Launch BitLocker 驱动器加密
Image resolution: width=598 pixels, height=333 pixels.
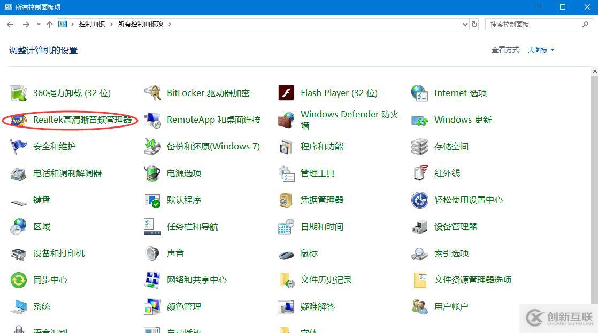tap(209, 92)
